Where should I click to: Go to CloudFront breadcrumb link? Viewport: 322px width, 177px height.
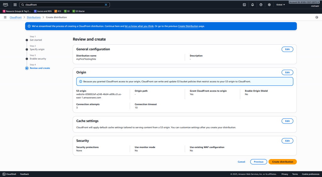tap(16, 17)
